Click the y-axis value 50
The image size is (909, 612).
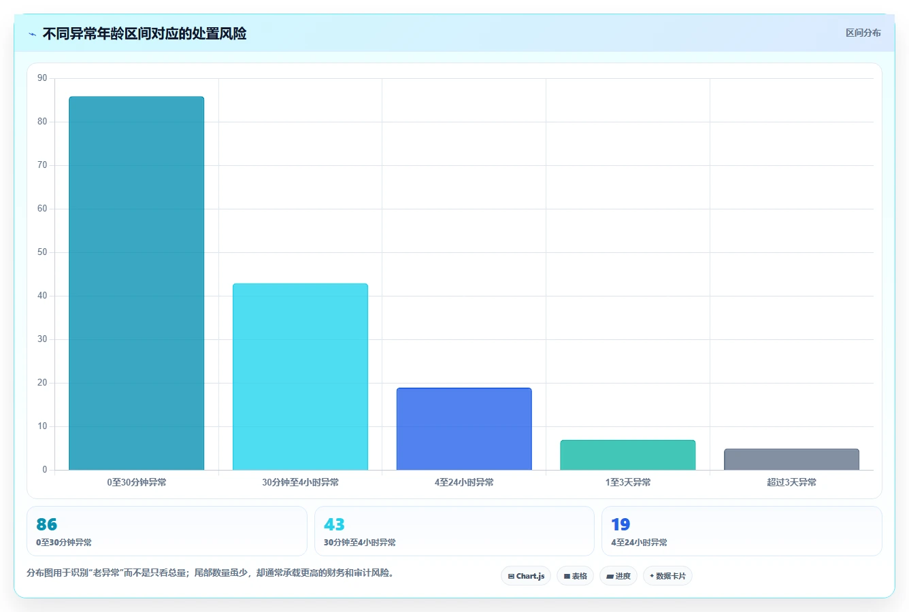pos(42,252)
